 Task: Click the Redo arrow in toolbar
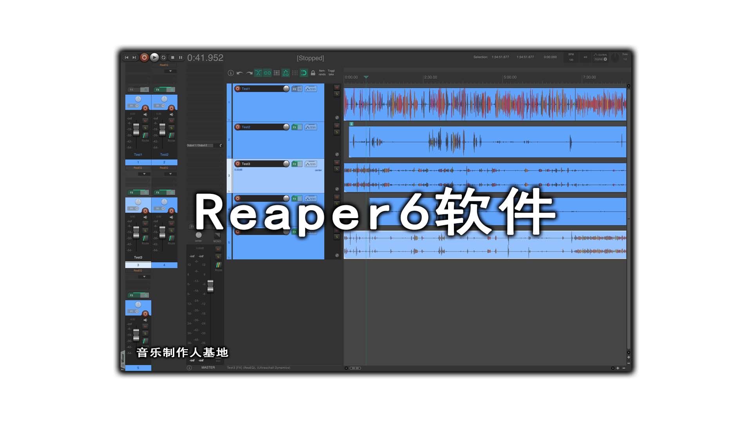coord(249,73)
